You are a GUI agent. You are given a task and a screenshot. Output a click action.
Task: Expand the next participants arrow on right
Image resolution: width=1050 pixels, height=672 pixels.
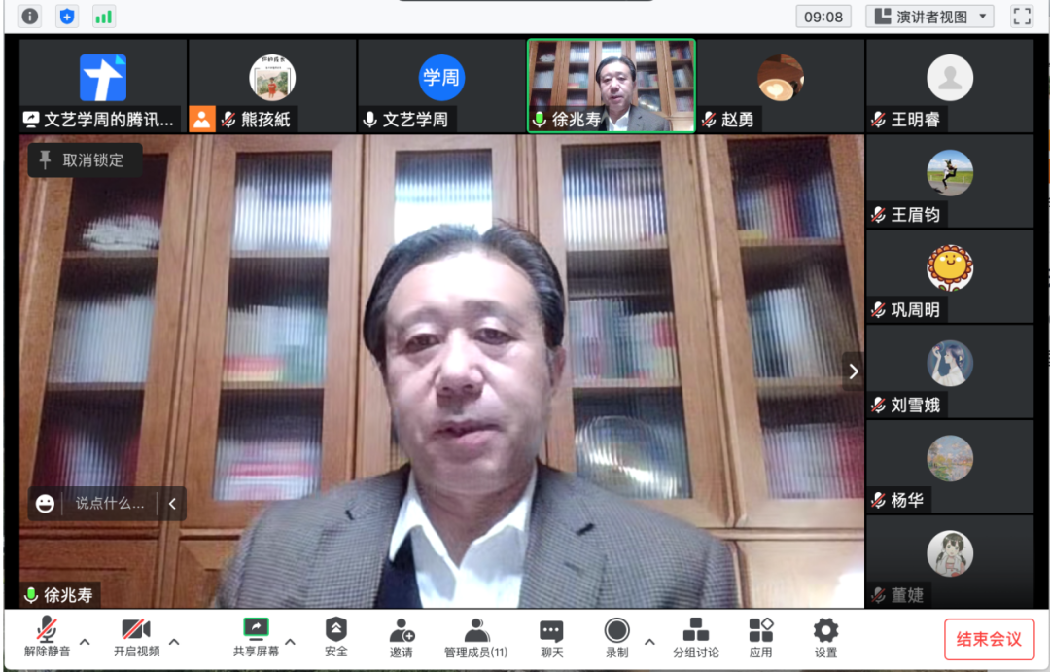point(853,371)
